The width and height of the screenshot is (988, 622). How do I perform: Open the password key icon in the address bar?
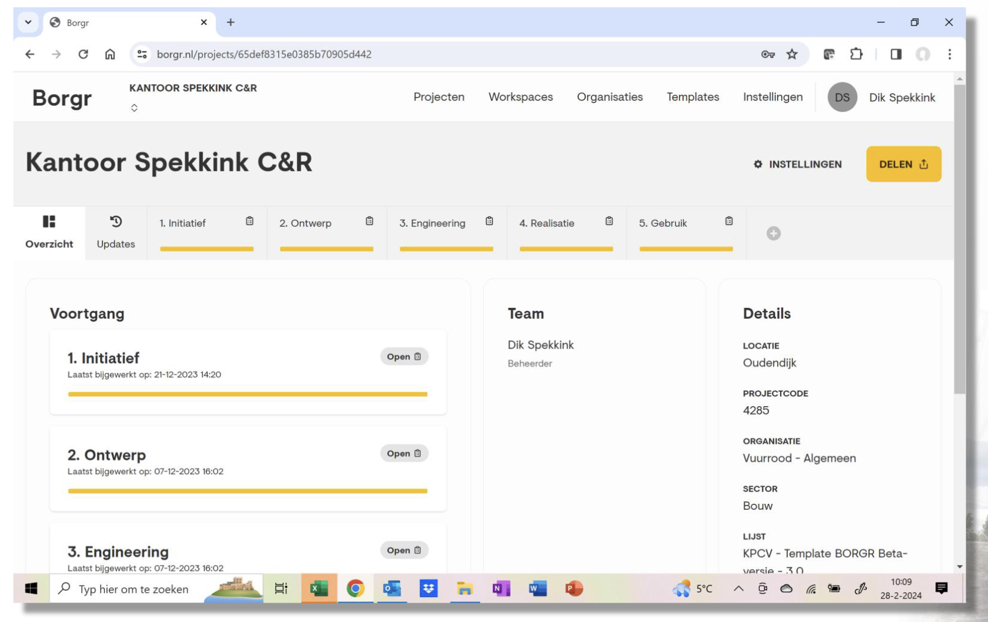768,54
